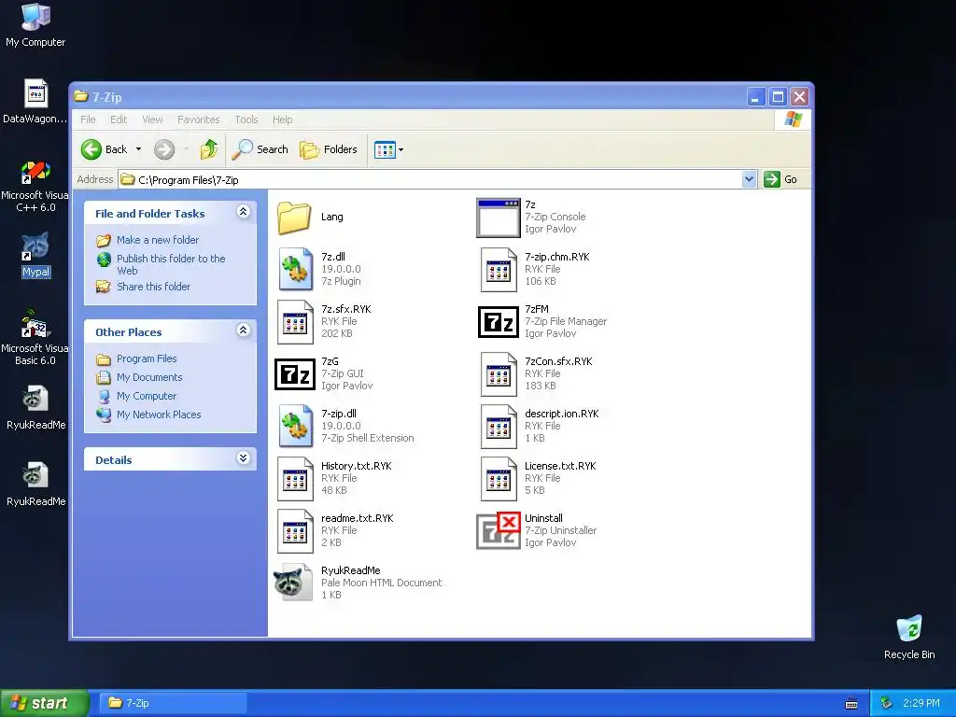
Task: Click the History.txt.RYK file name
Action: (x=357, y=466)
